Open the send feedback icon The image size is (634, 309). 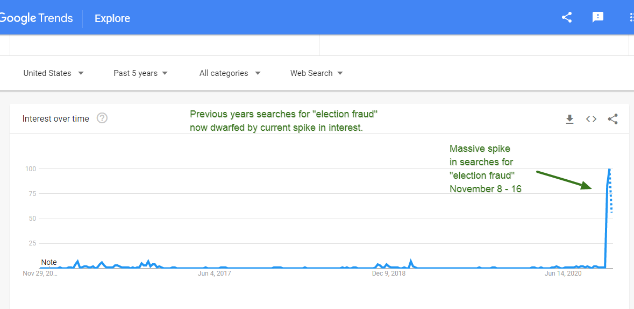coord(597,17)
